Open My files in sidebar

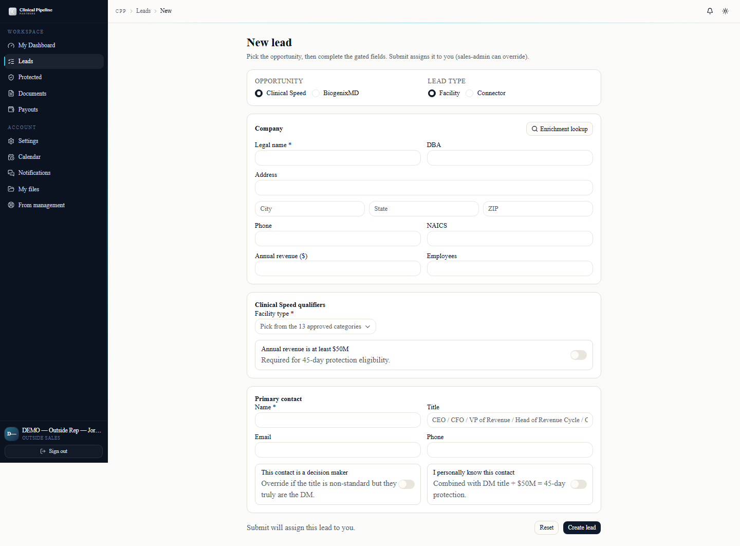(x=54, y=189)
